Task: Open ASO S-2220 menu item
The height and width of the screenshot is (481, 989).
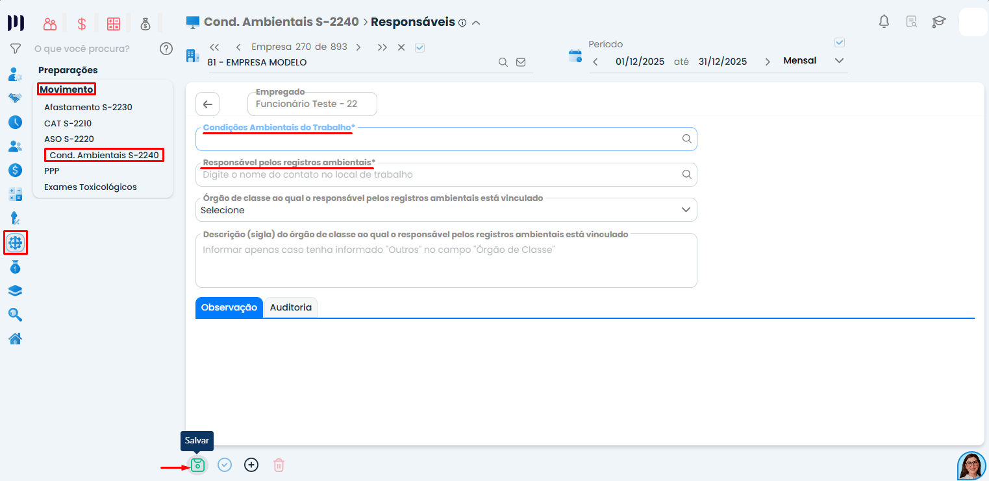Action: tap(69, 139)
